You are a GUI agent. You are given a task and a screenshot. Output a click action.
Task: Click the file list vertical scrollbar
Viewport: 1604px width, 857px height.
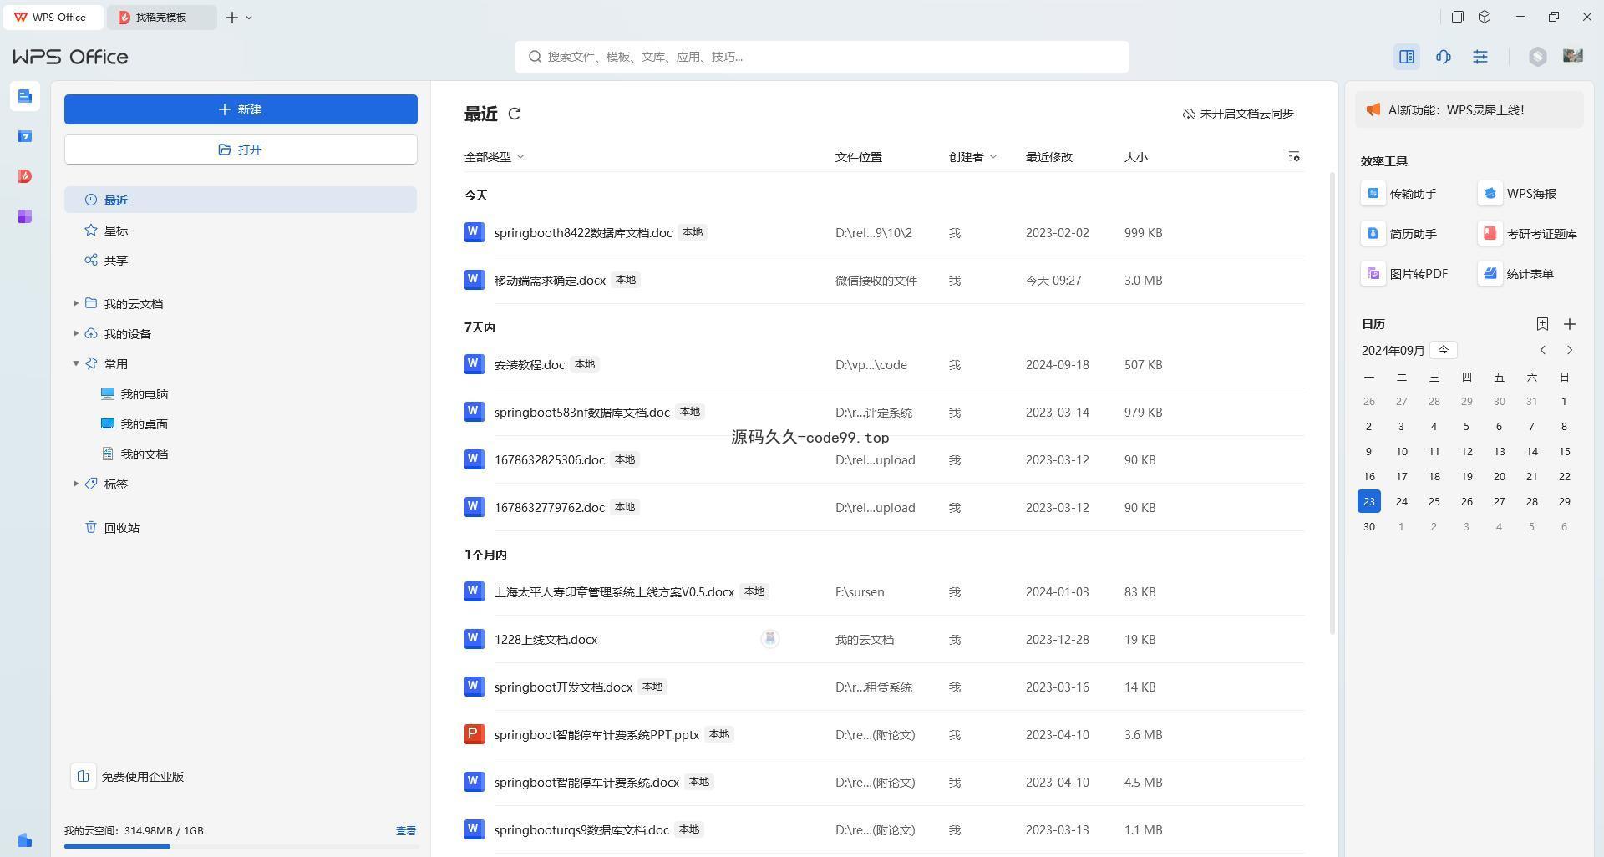coord(1332,403)
